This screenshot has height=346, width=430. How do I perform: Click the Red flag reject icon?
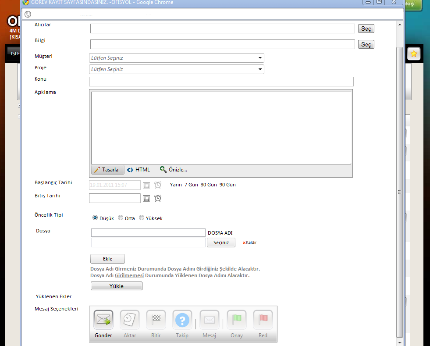263,320
